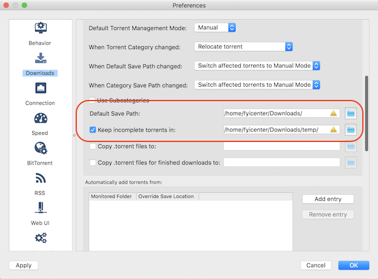The height and width of the screenshot is (279, 378).
Task: Switch to BitTorrent section label
Action: 40,163
